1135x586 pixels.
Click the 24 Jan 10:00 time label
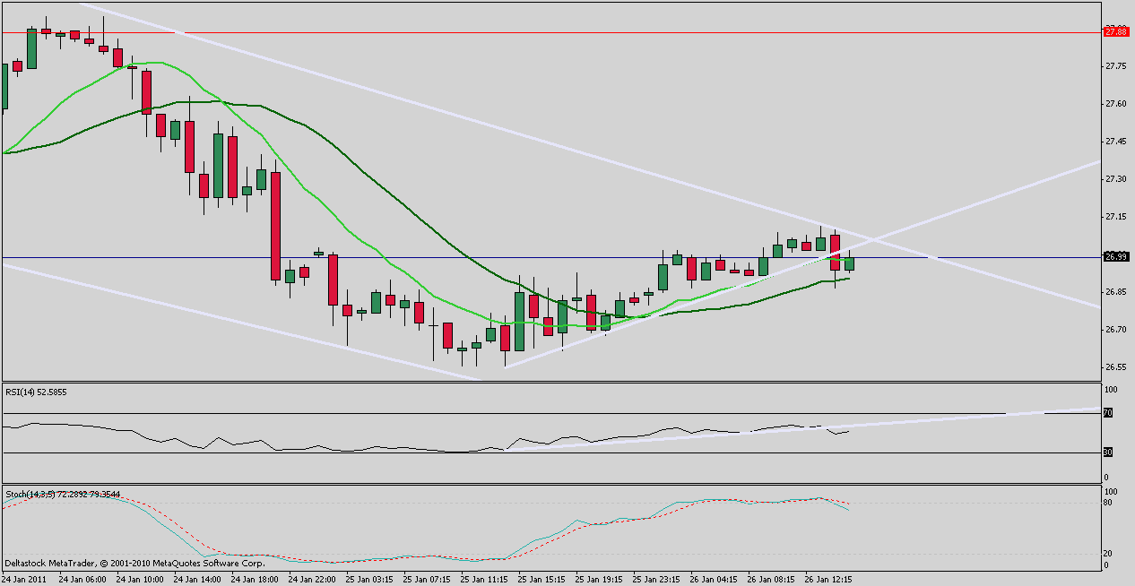[x=141, y=580]
